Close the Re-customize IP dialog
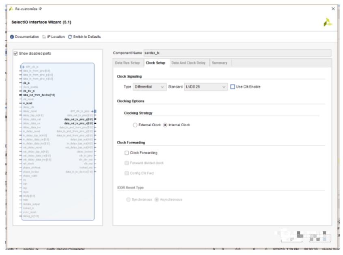 click(333, 9)
